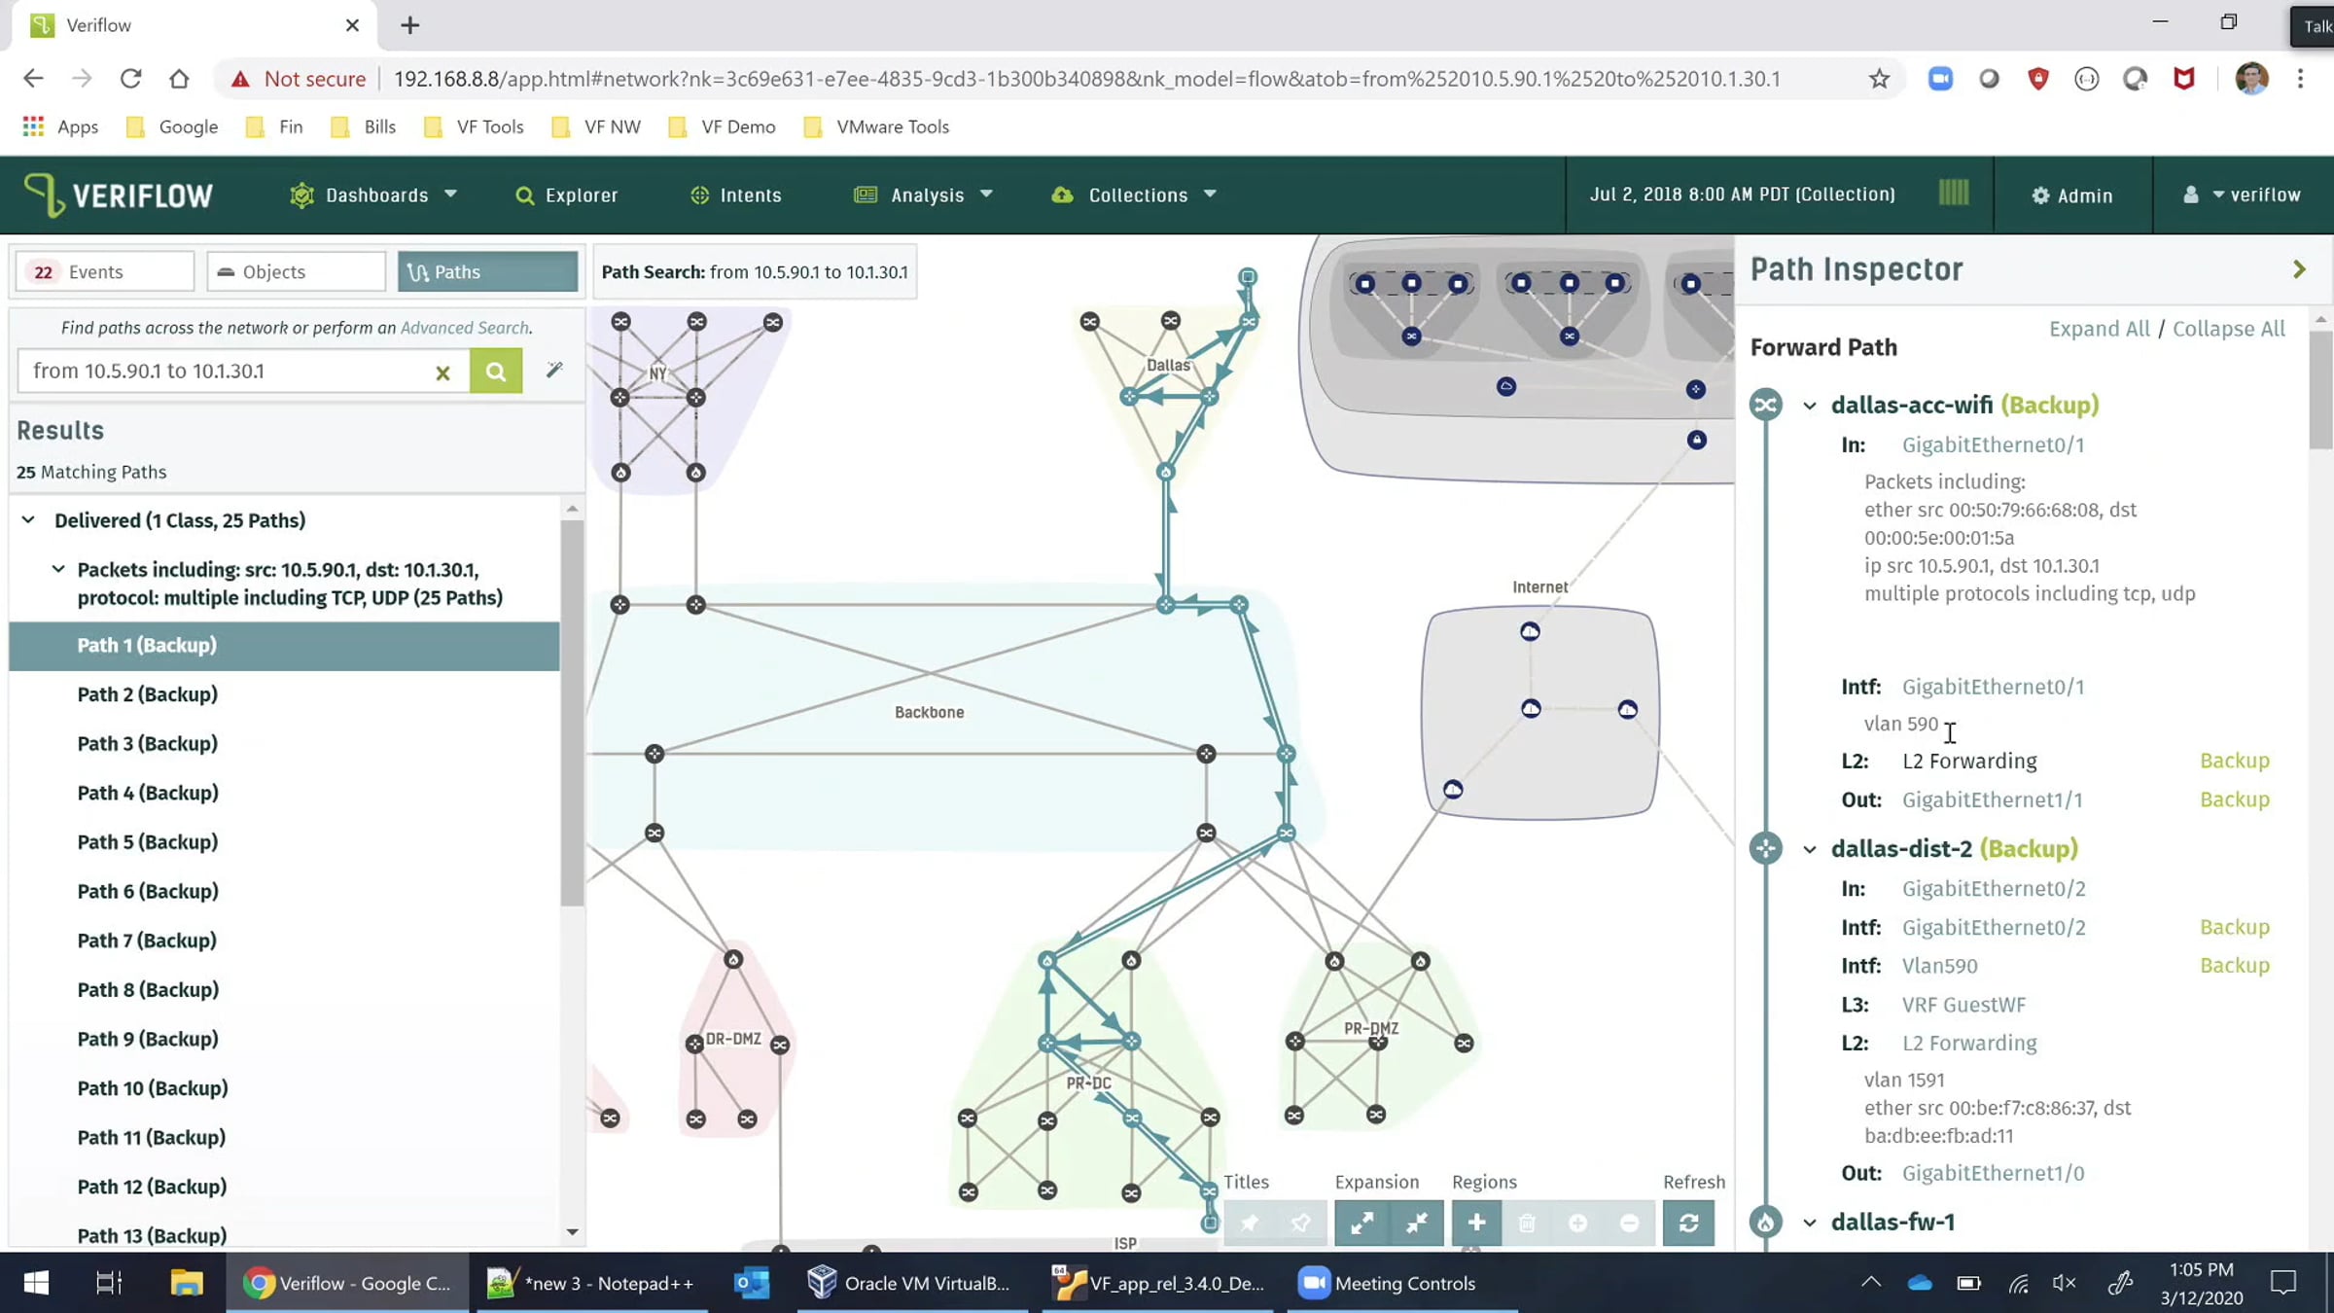The image size is (2334, 1313).
Task: Add a region with plus icon
Action: (x=1476, y=1223)
